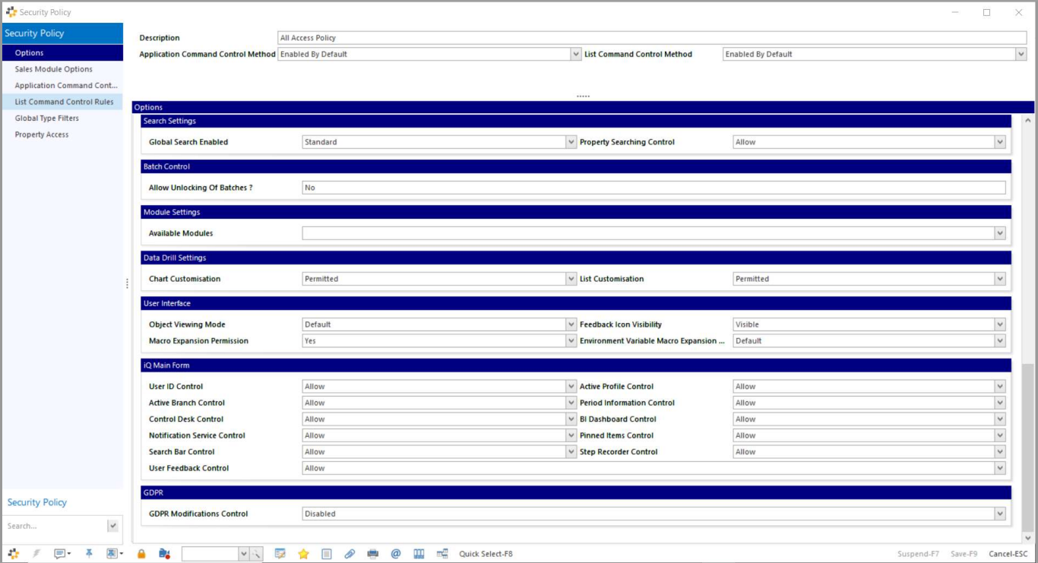Click the Description field with All Access Policy

click(652, 38)
